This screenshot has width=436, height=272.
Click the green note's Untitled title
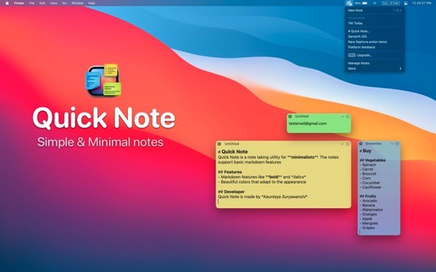tap(302, 117)
